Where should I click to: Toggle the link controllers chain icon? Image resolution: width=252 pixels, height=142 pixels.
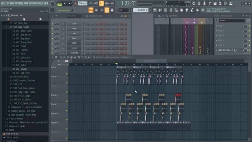107,10
